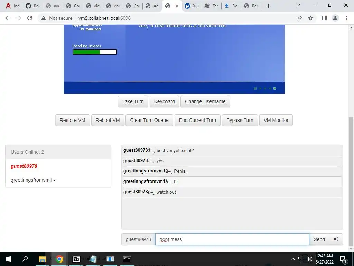Open the tab search chevron dropdown
The height and width of the screenshot is (266, 354).
298,5
